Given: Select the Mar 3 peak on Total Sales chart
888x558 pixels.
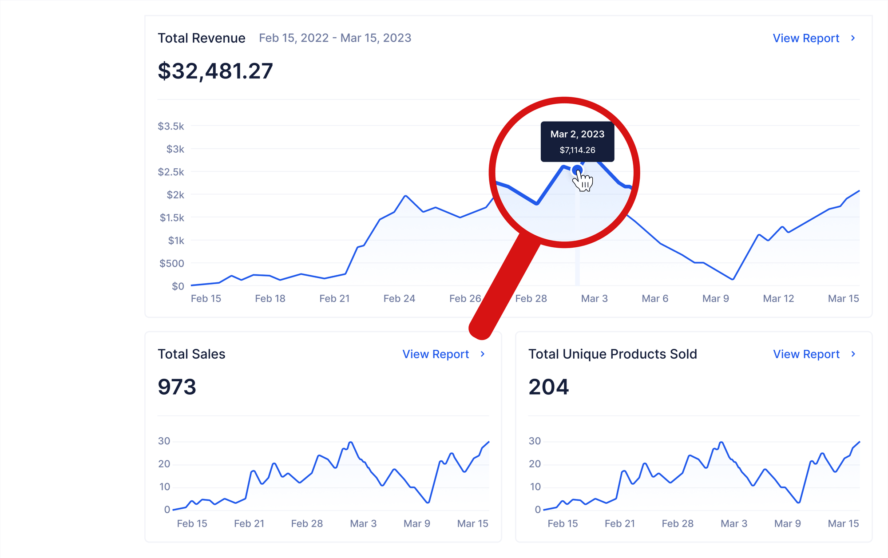Looking at the screenshot, I should [350, 442].
